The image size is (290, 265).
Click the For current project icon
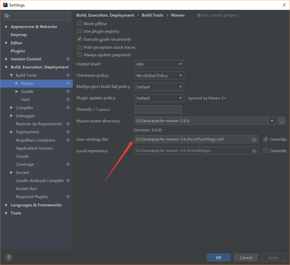coord(199,15)
